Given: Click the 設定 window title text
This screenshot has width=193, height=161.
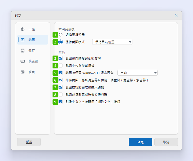Looking at the screenshot, I should coord(18,16).
